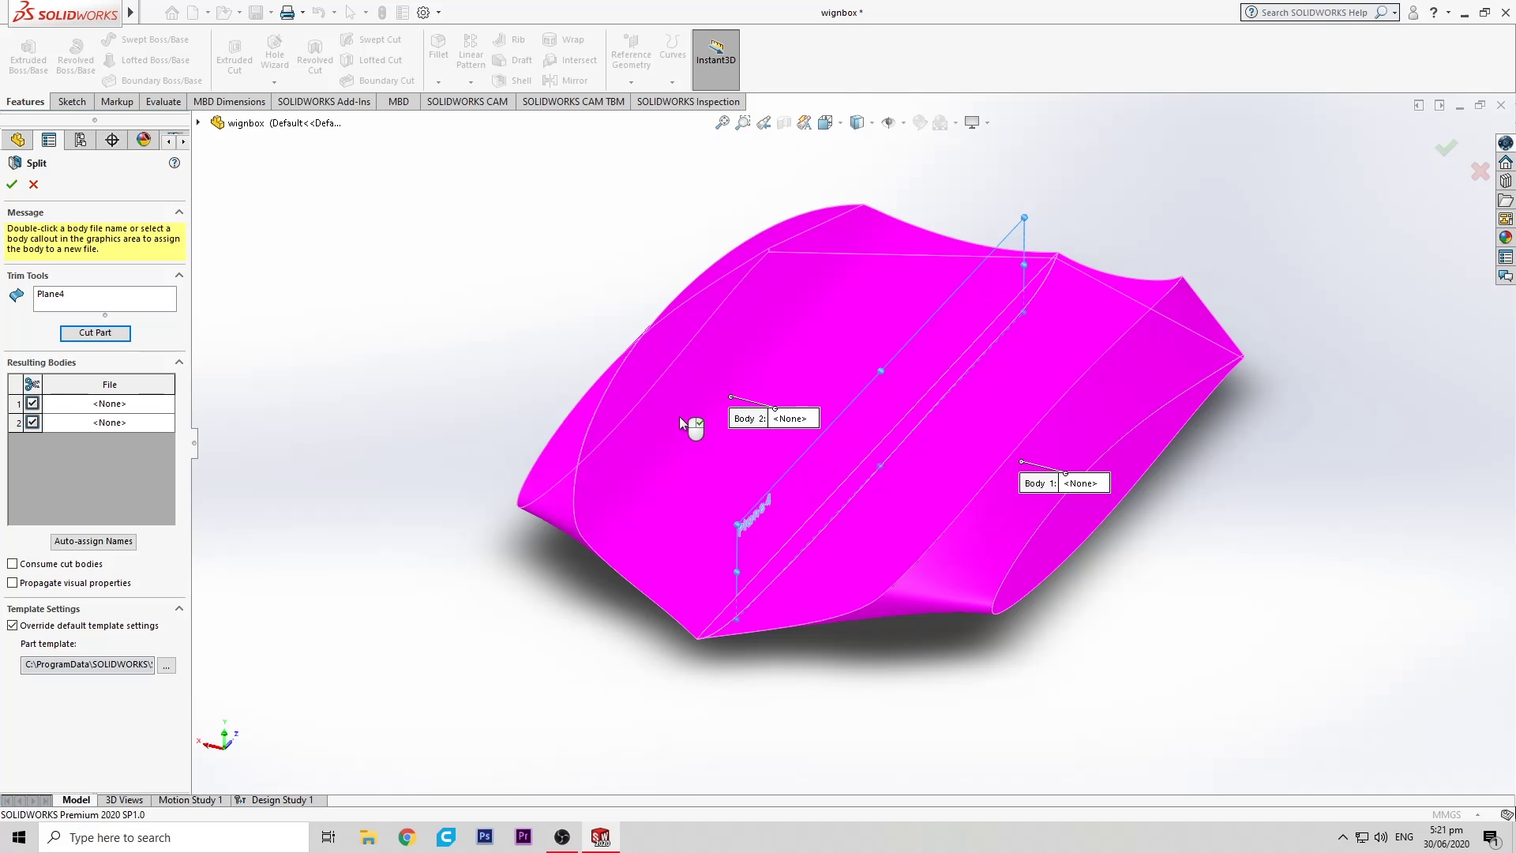Open the FeatureManager Design Tree tab icon

(x=17, y=140)
